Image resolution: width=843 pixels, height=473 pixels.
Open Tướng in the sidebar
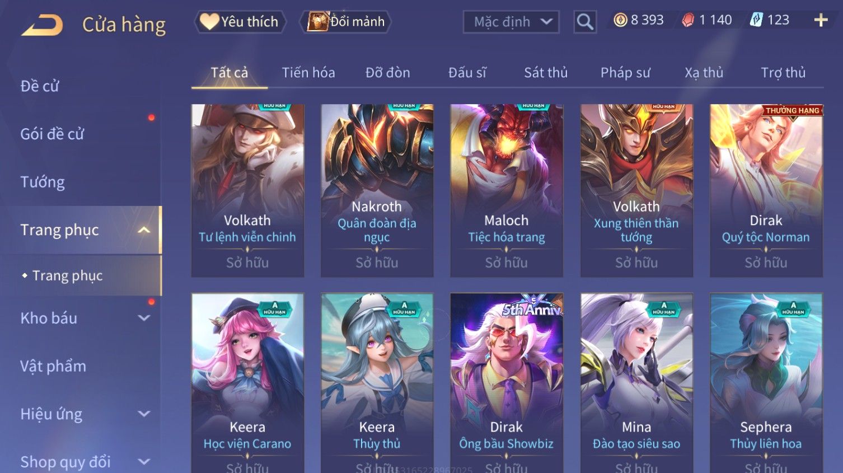coord(43,182)
